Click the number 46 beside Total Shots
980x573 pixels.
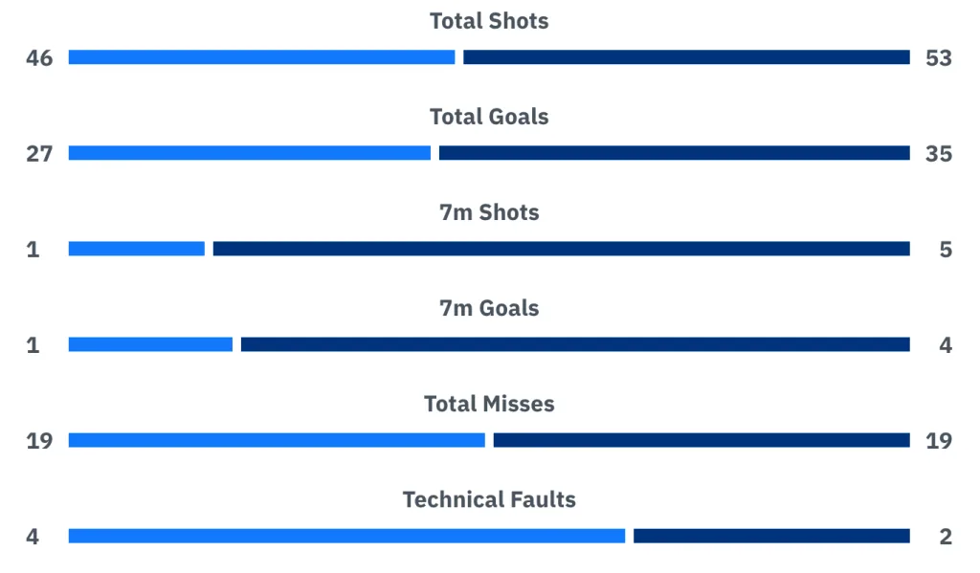(39, 58)
